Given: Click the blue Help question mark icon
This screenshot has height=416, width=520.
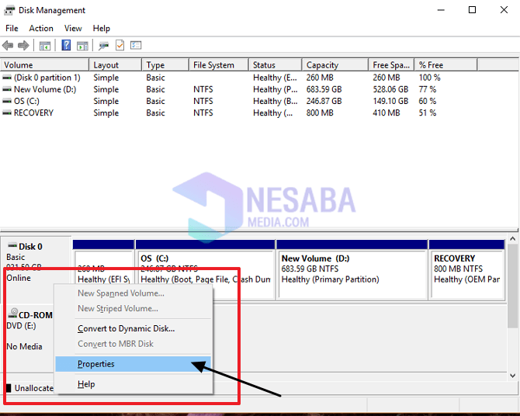Looking at the screenshot, I should pos(66,46).
